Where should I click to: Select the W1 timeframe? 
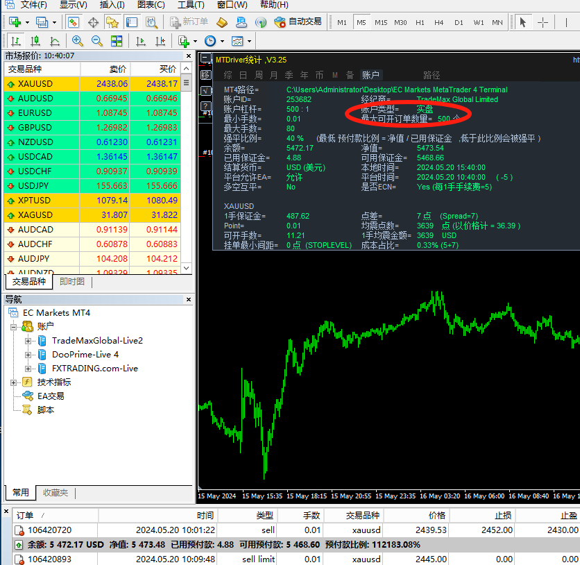(478, 23)
